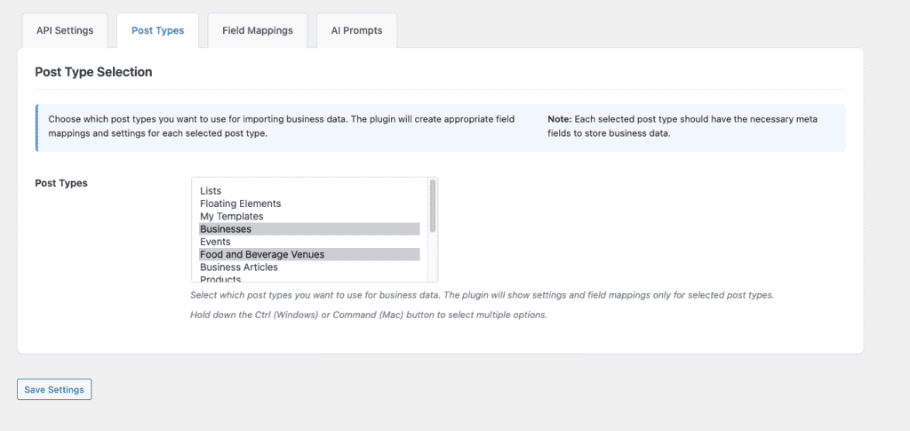This screenshot has height=431, width=910.
Task: Switch to the API Settings tab
Action: click(64, 30)
